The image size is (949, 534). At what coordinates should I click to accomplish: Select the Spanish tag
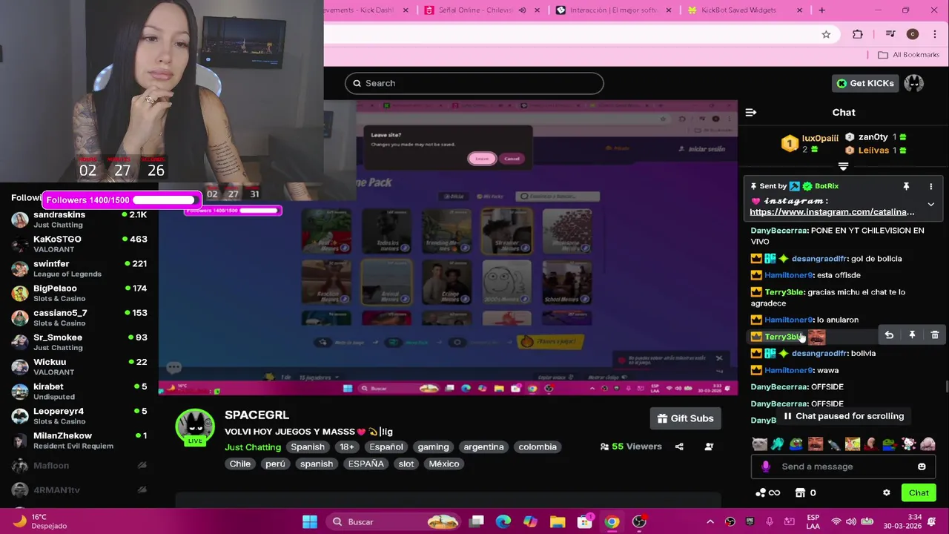(x=308, y=447)
